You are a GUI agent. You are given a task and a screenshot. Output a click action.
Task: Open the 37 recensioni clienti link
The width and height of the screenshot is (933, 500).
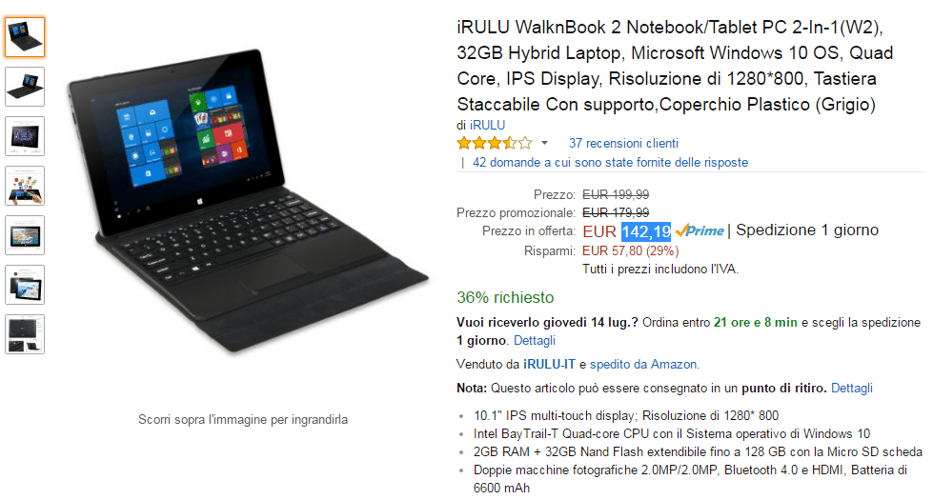623,143
